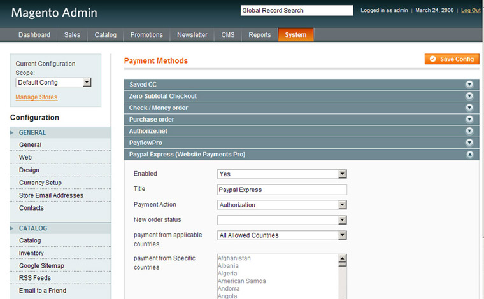This screenshot has width=484, height=299.
Task: Click the GENERAL group triangle icon
Action: tap(12, 132)
